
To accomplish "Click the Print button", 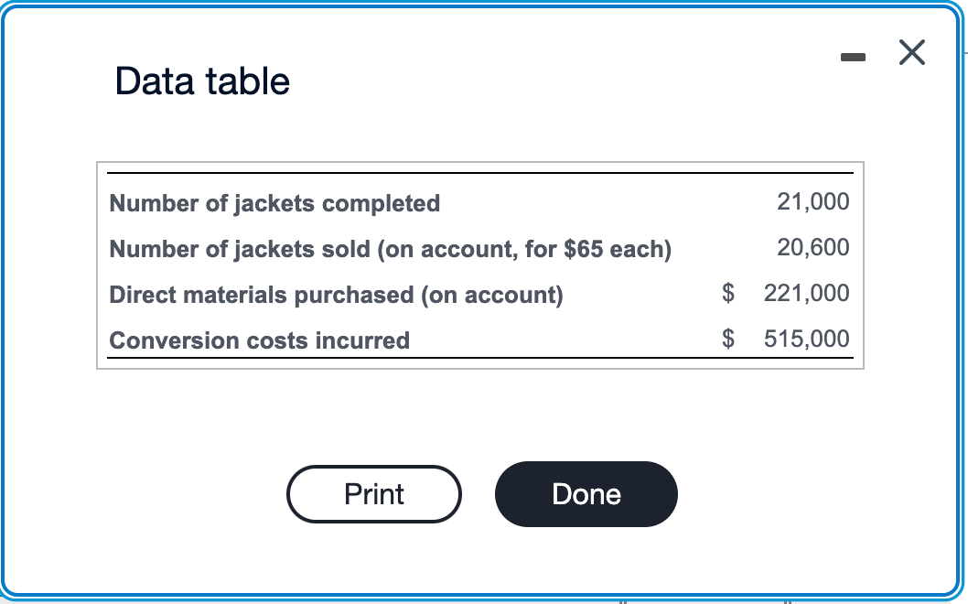I will (x=373, y=494).
